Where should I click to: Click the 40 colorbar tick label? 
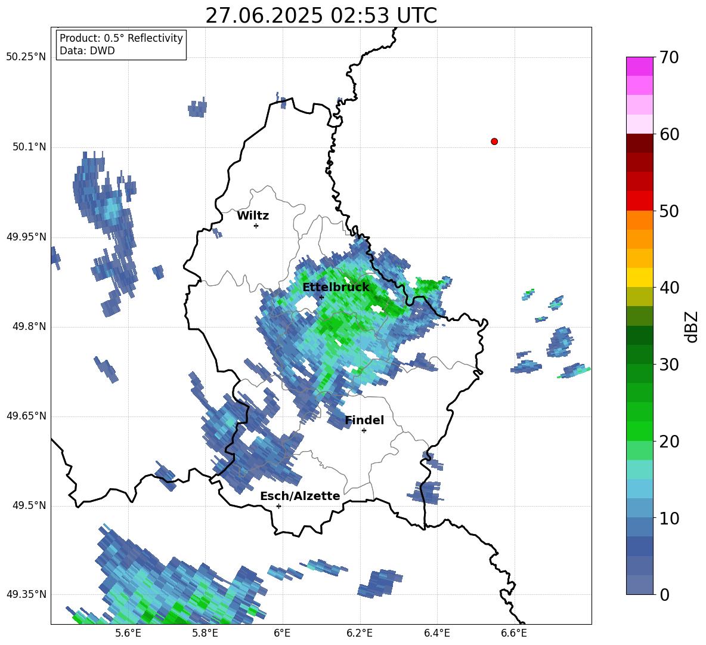pos(669,288)
